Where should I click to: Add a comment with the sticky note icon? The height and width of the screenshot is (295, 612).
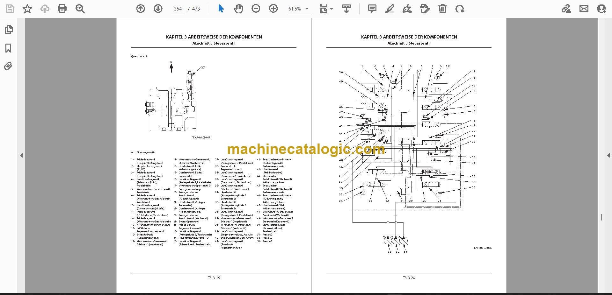pos(372,9)
